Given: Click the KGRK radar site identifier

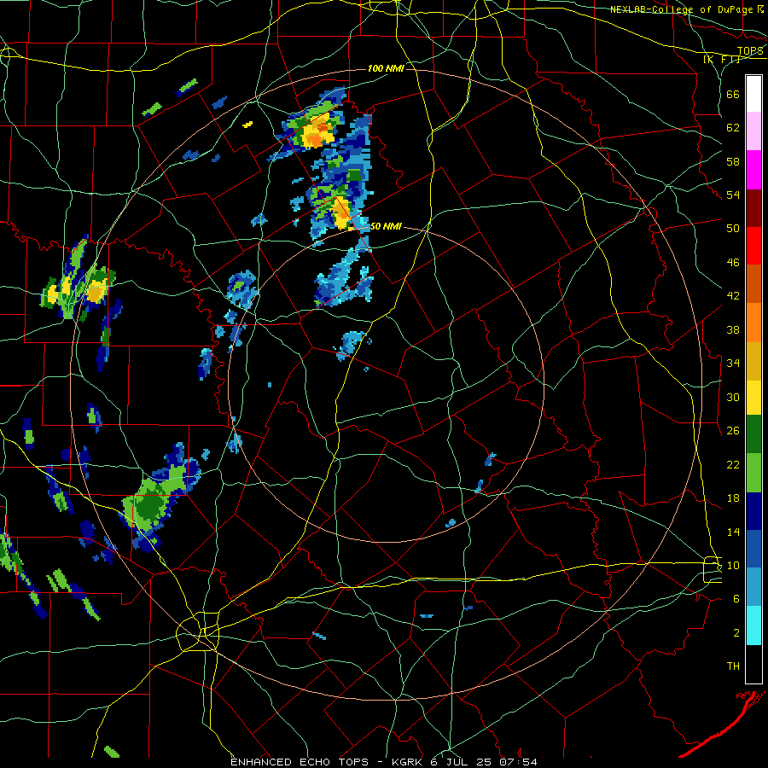Looking at the screenshot, I should (x=409, y=762).
